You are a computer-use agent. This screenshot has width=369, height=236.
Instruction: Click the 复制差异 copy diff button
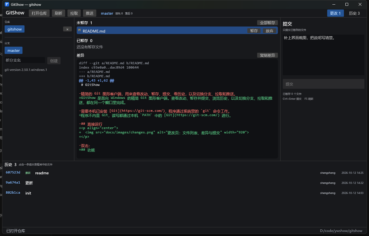268,55
